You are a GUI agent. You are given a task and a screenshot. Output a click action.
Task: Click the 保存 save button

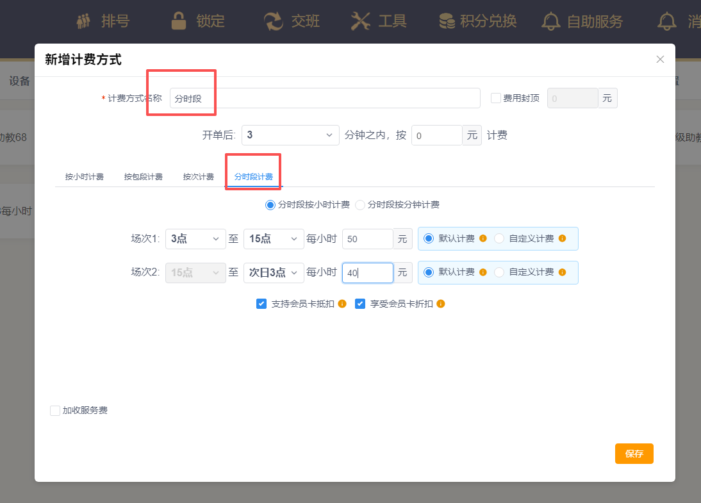pos(634,454)
